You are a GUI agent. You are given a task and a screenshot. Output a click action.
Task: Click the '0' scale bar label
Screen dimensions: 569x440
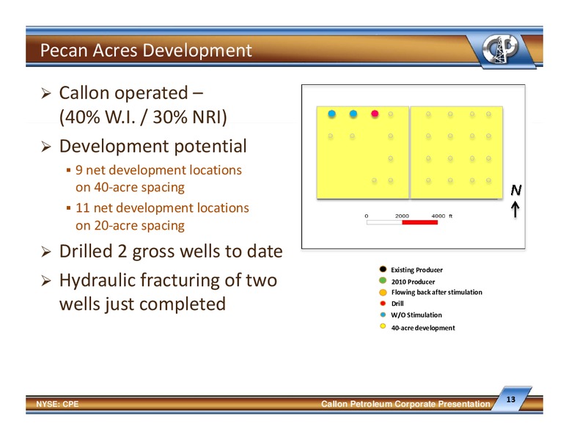pyautogui.click(x=367, y=216)
